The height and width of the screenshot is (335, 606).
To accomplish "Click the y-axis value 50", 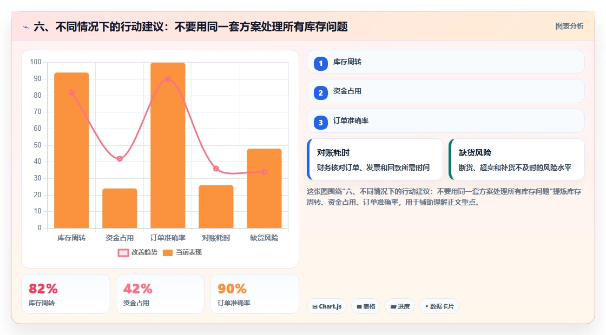I will 37,145.
